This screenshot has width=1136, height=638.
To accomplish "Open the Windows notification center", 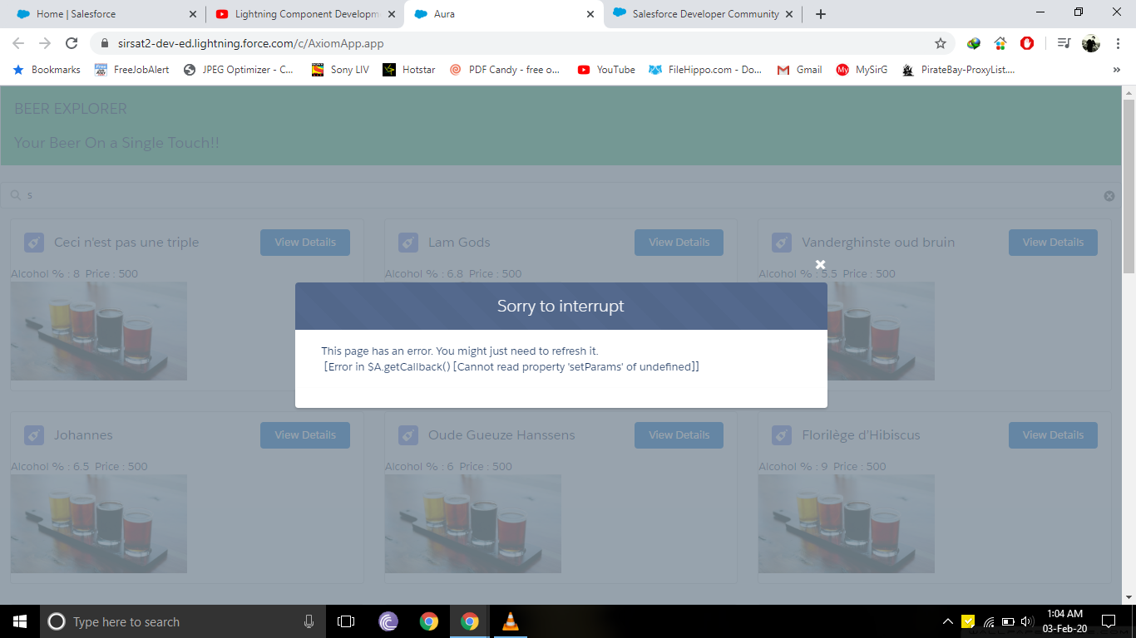I will point(1109,621).
